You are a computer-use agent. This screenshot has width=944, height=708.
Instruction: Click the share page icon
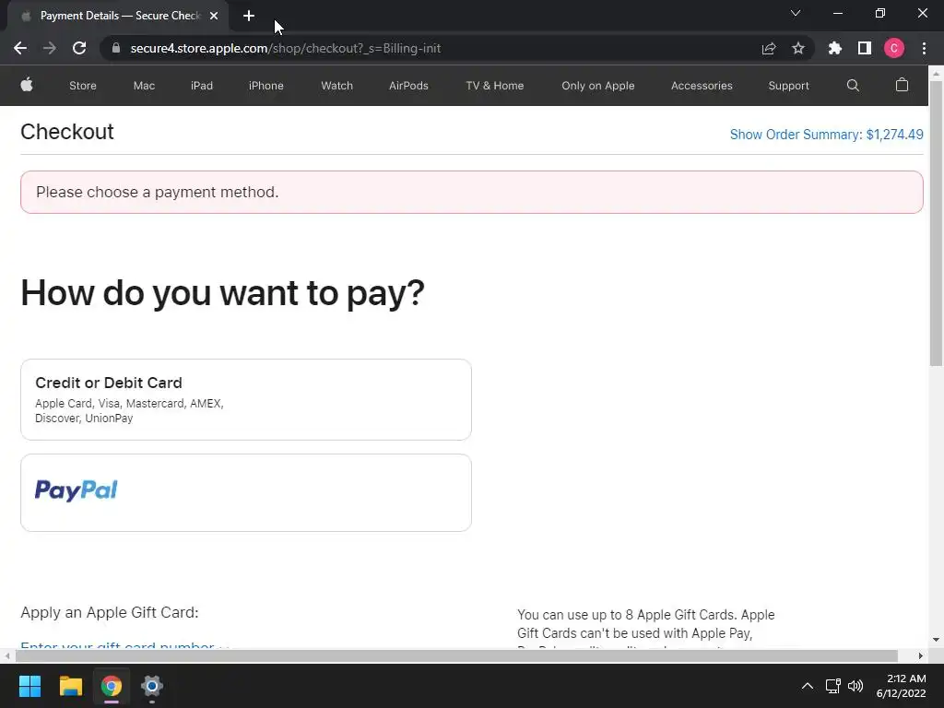coord(768,48)
